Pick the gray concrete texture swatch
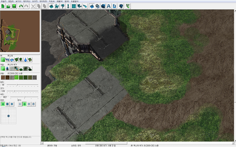Viewport: 236px width, 147px height. click(12, 77)
